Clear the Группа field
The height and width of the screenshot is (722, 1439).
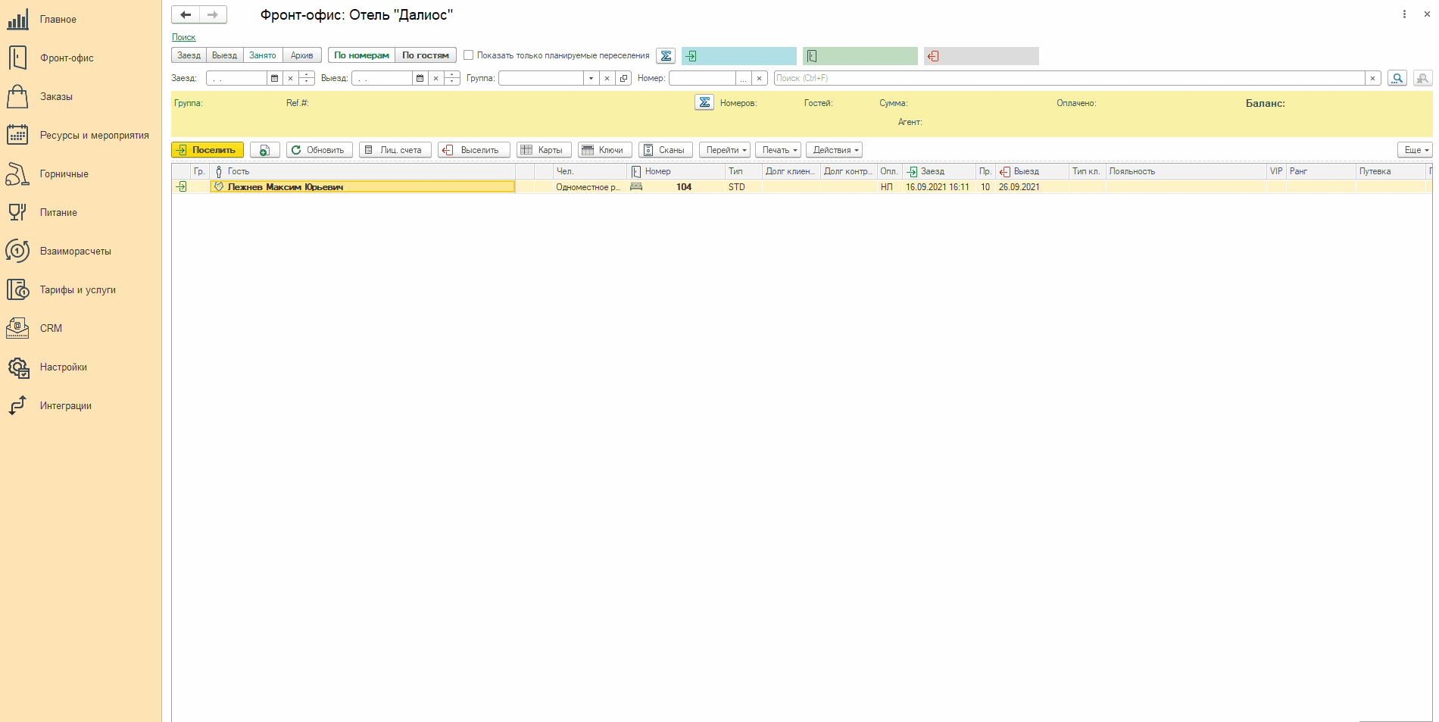607,78
